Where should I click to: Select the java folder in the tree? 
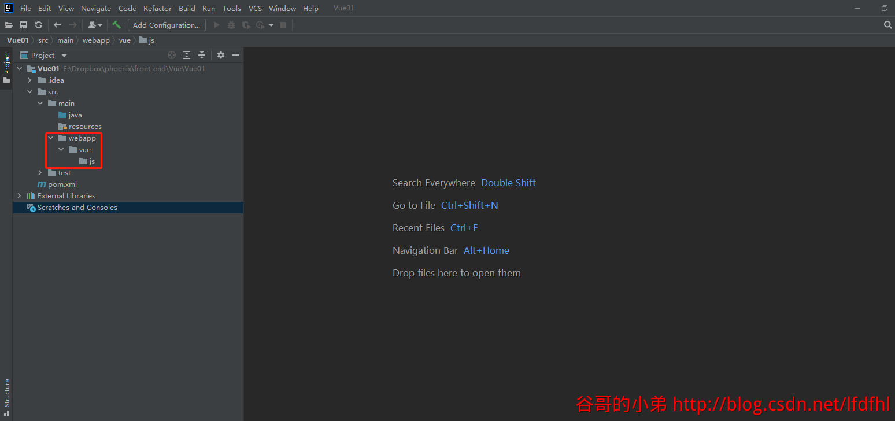[x=75, y=115]
